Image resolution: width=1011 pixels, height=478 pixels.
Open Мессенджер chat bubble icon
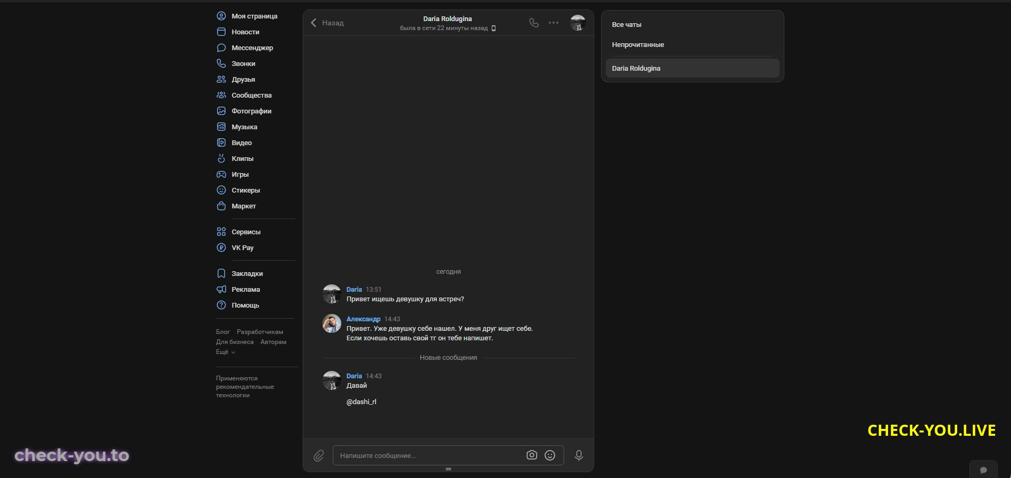click(221, 48)
